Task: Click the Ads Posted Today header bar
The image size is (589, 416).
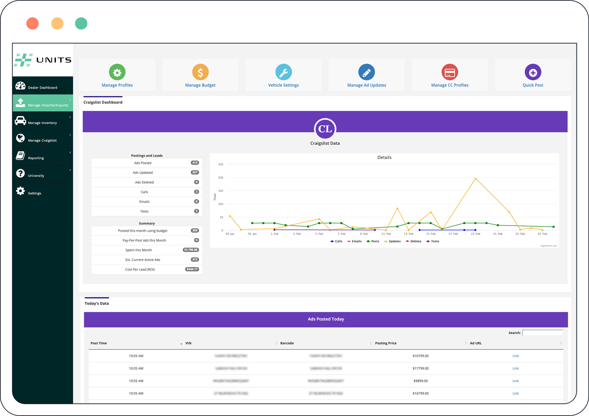Action: (x=326, y=319)
